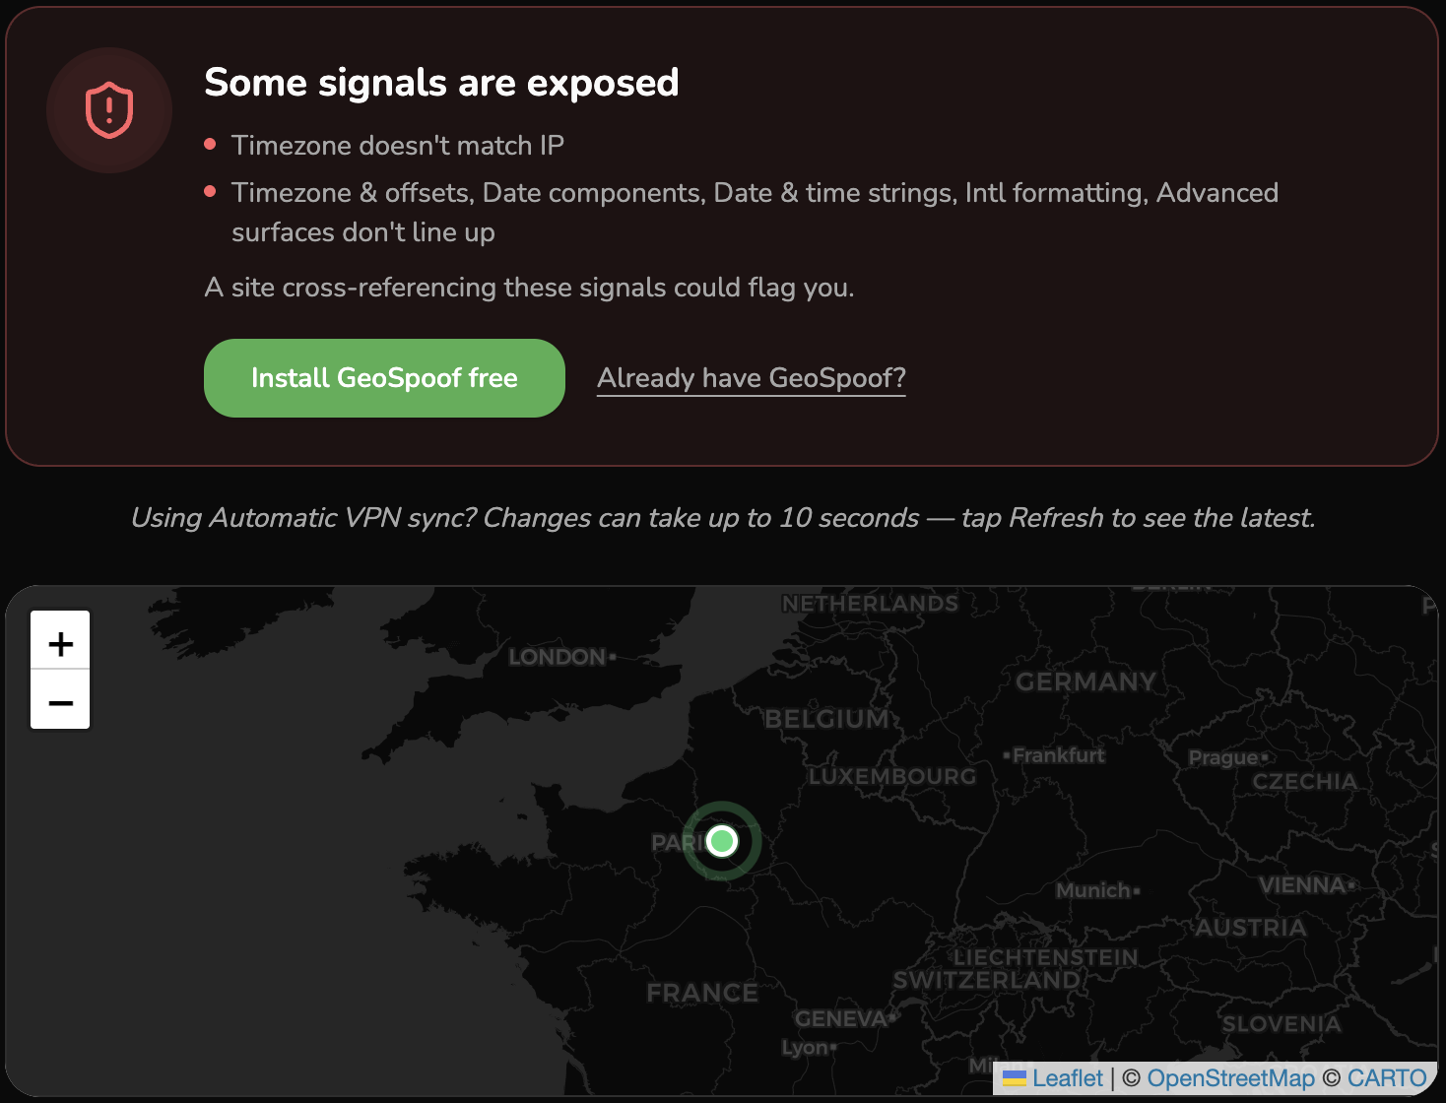Click the Some signals are exposed heading
Viewport: 1446px width, 1103px height.
441,83
